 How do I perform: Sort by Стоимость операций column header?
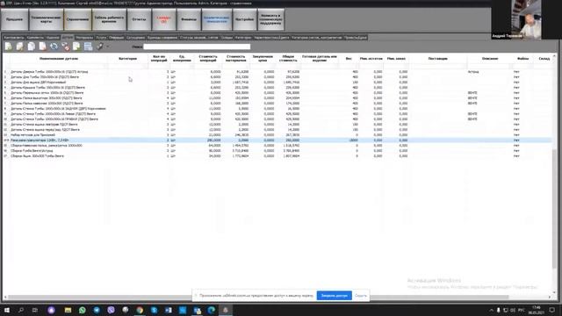point(208,59)
